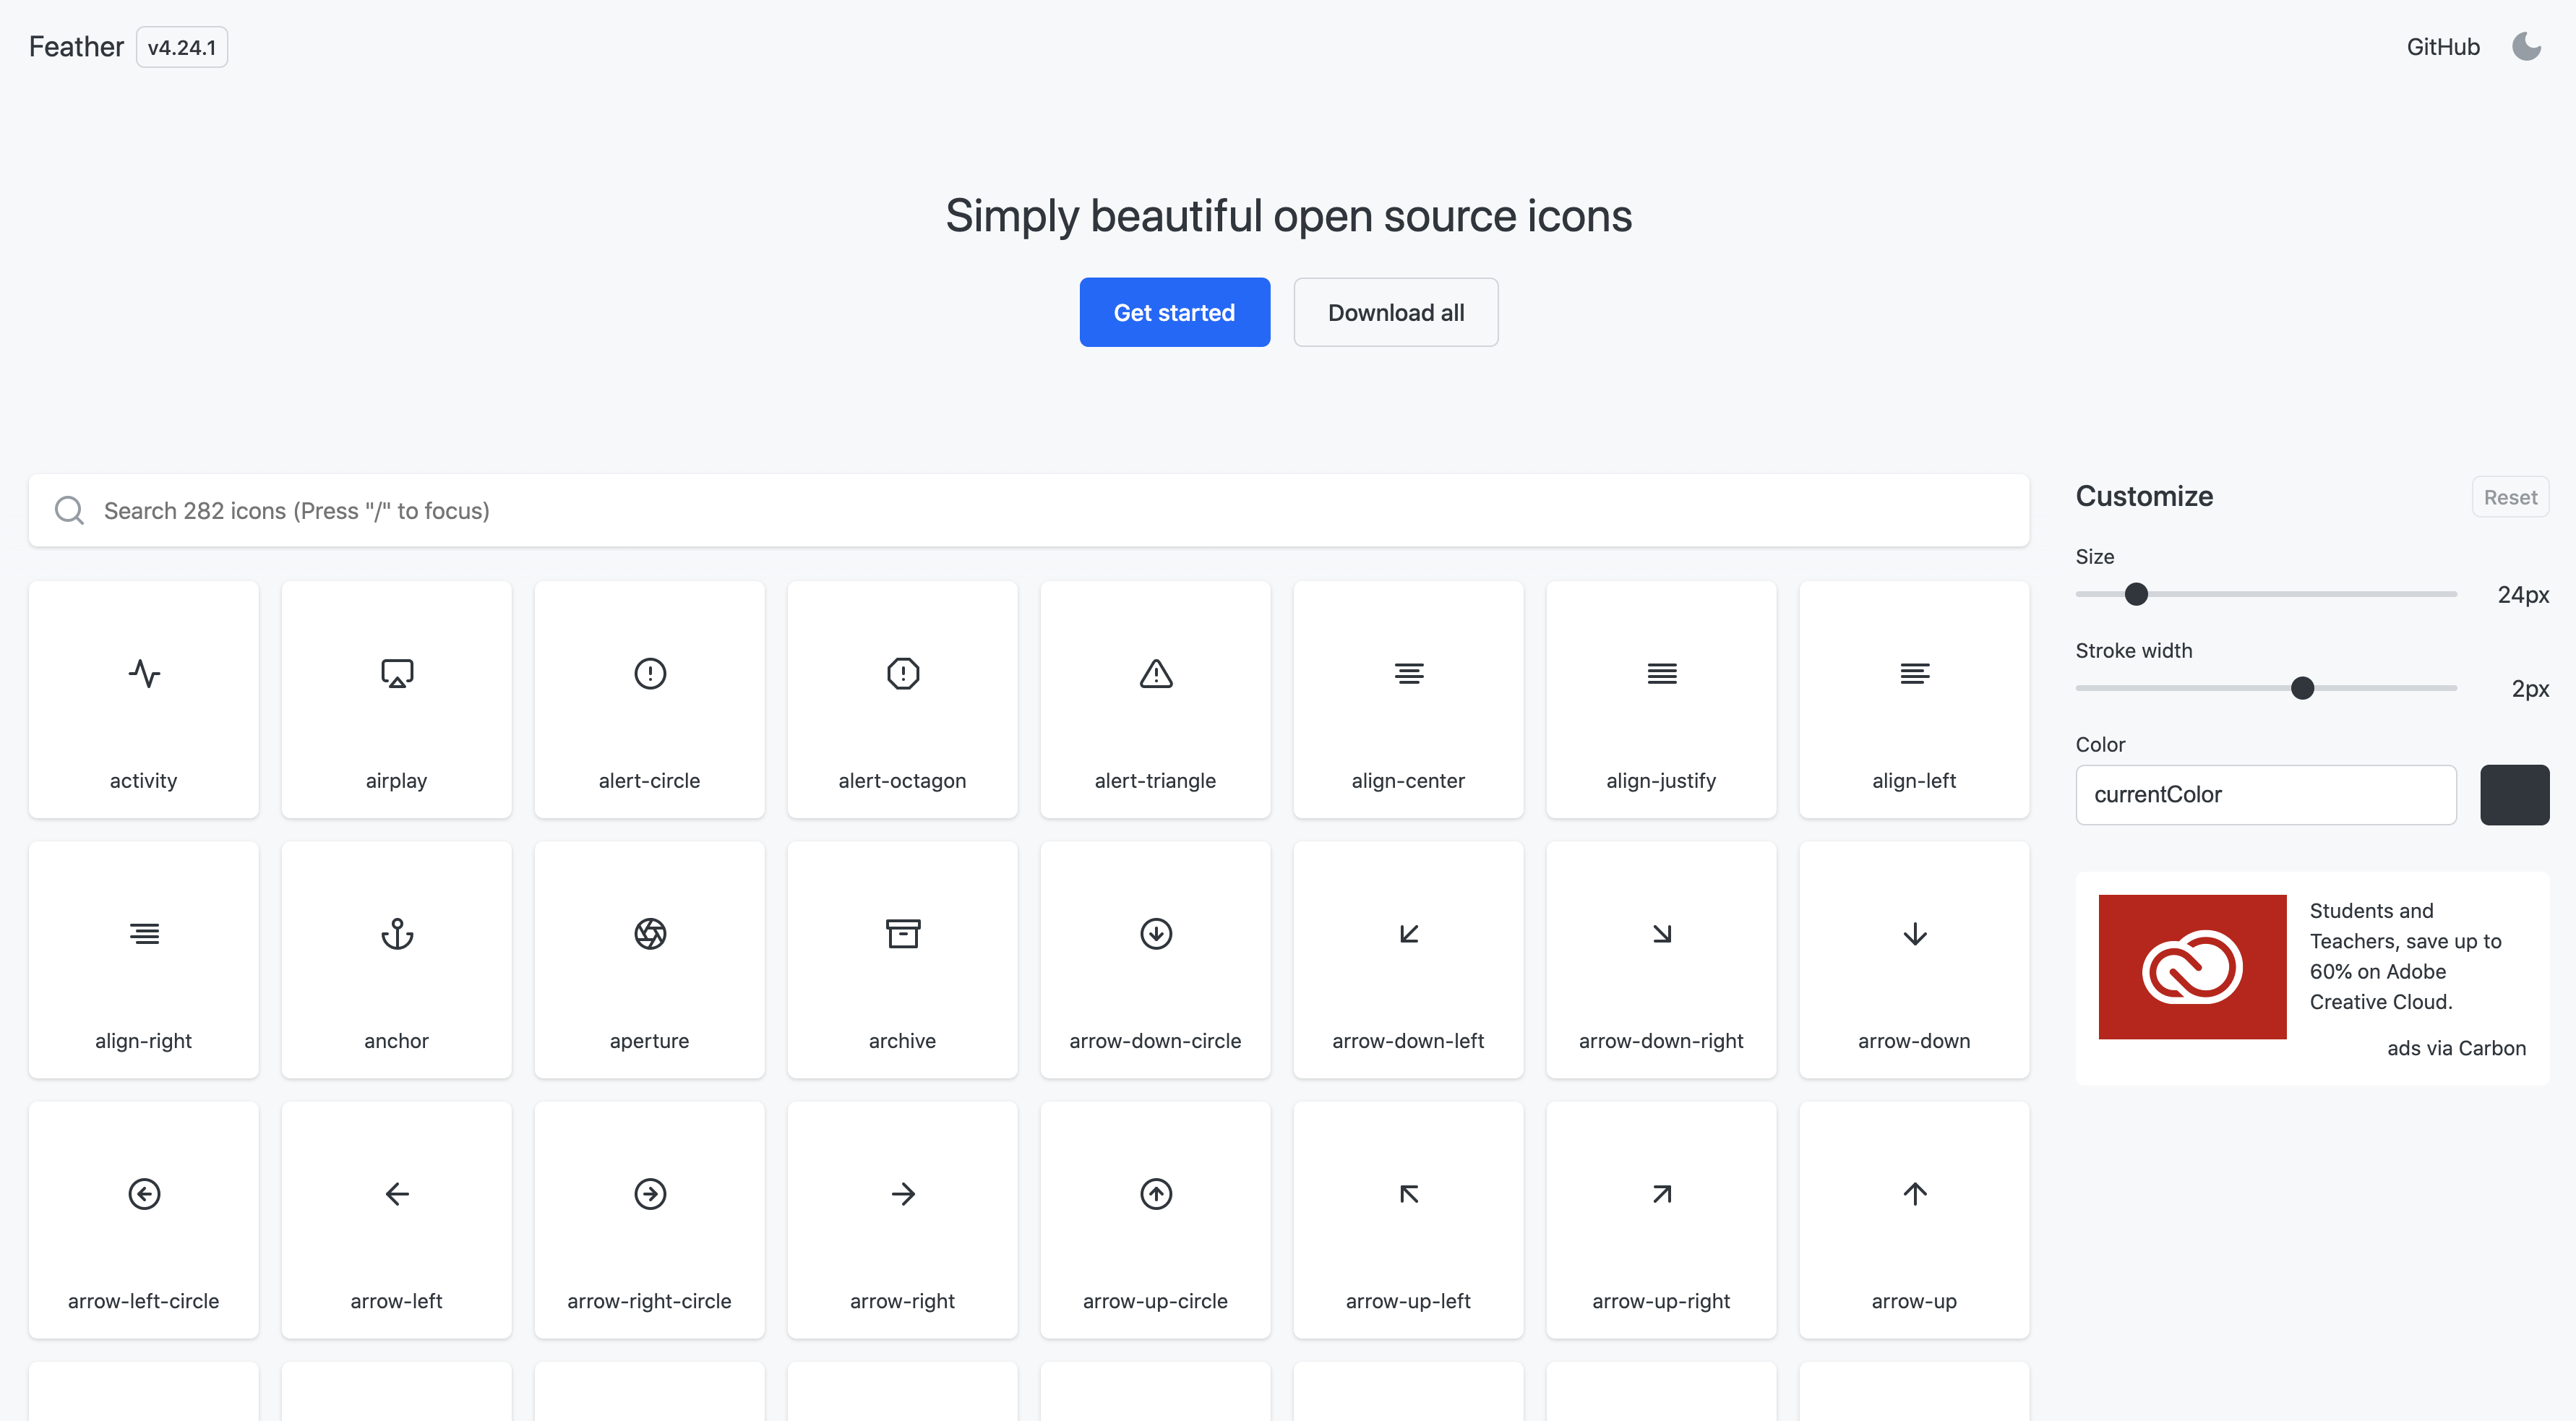Toggle dark mode with moon icon
This screenshot has width=2576, height=1421.
(x=2526, y=47)
